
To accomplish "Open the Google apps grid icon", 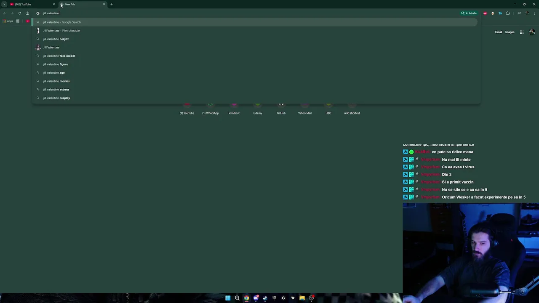I will pyautogui.click(x=521, y=32).
